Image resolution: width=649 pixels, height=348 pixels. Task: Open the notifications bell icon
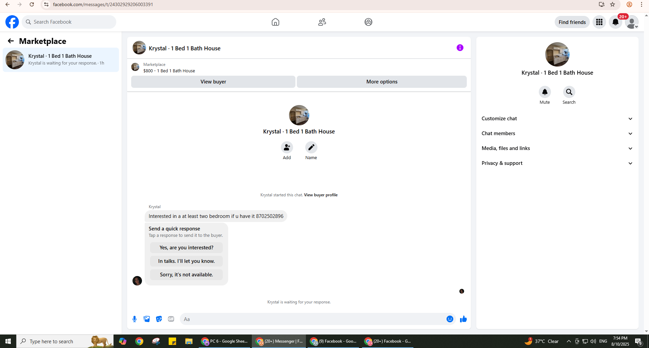[616, 22]
